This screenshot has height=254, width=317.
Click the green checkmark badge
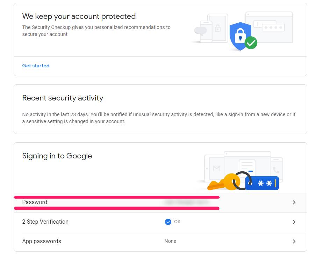(251, 43)
